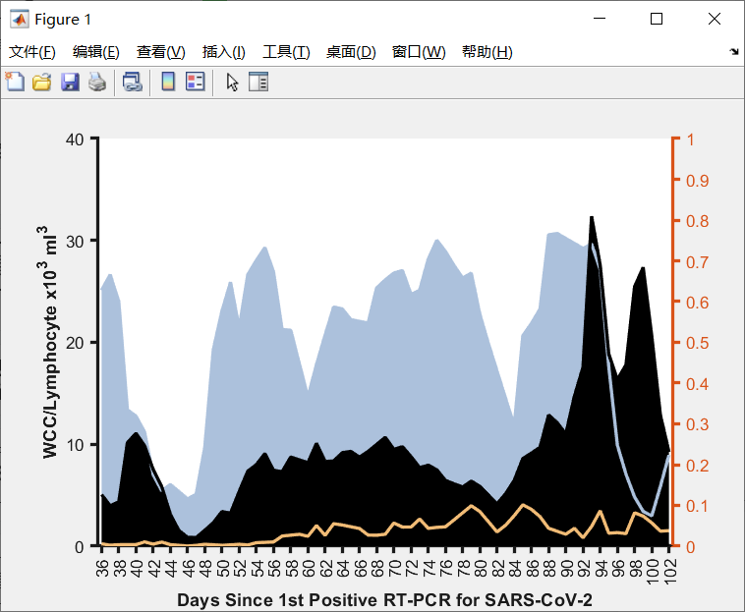Open the 编辑(E) menu
This screenshot has height=612, width=745.
coord(96,52)
